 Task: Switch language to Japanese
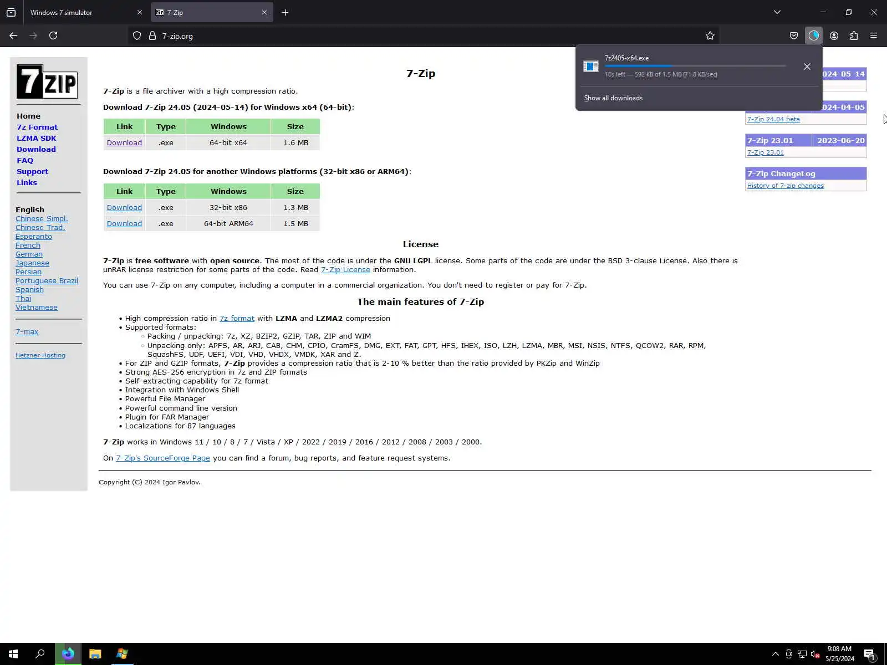point(32,263)
